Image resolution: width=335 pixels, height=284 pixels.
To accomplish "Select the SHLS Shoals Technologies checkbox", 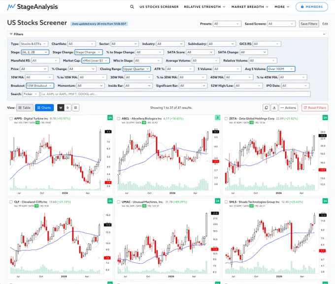I will [x=226, y=202].
